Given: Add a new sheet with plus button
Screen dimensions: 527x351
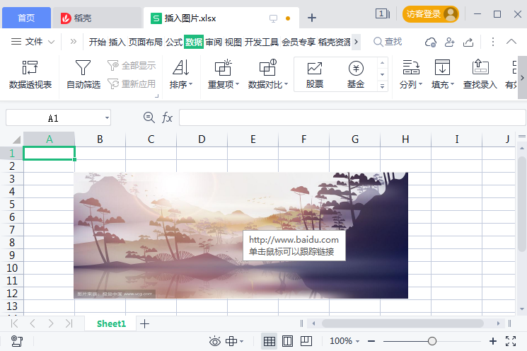Looking at the screenshot, I should [144, 324].
